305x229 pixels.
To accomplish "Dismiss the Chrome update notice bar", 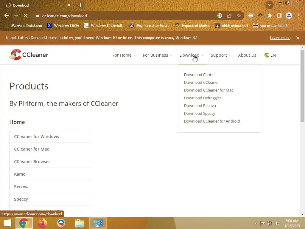I will pos(298,38).
